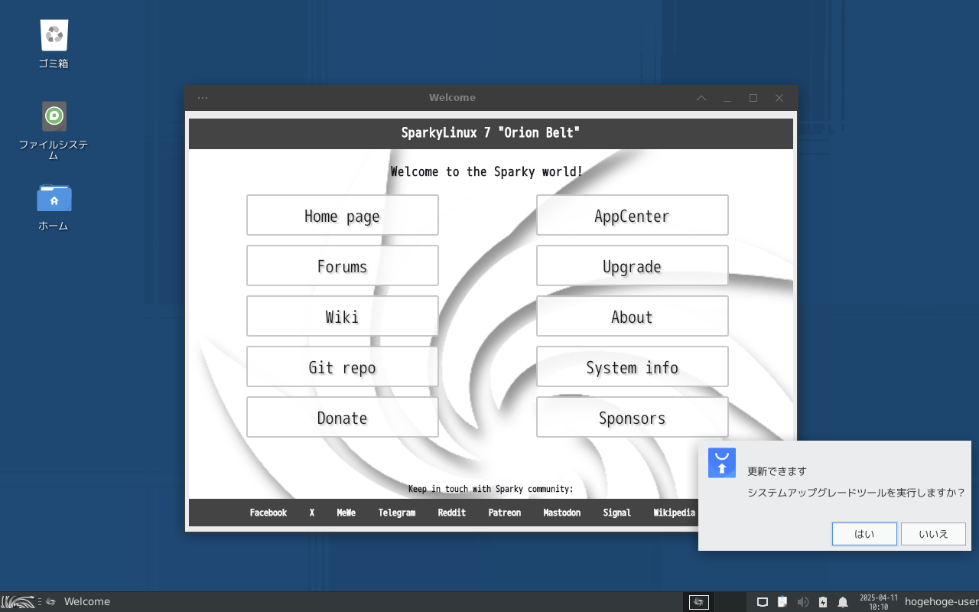Open the Welcome window menu (three dots)
The height and width of the screenshot is (612, 979).
click(203, 98)
